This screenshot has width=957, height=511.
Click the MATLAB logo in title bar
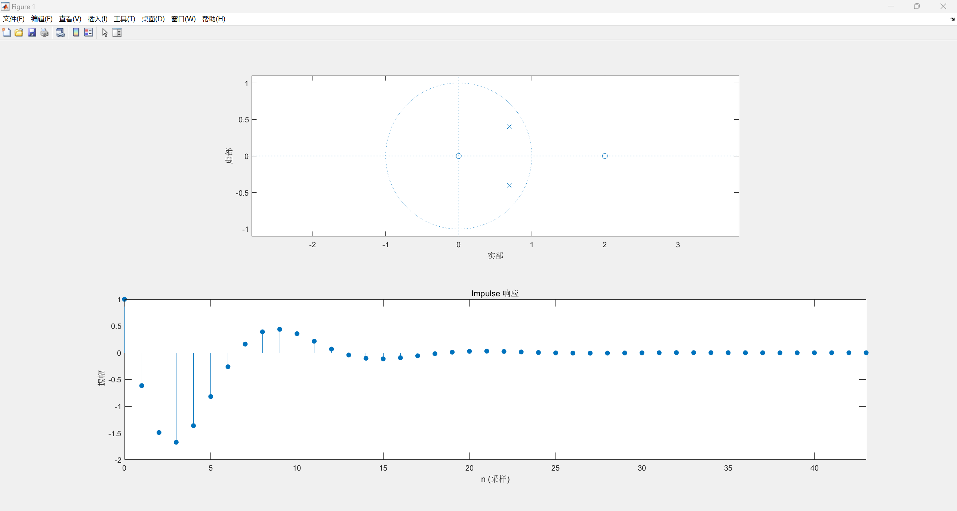(5, 6)
